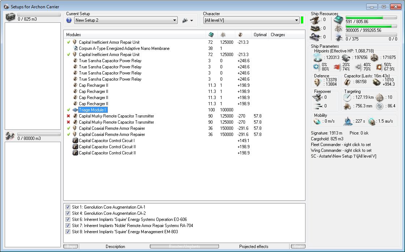Click Wing Commander - right click to set
The height and width of the screenshot is (252, 405).
(x=341, y=150)
